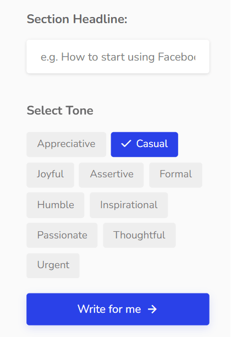The image size is (231, 337).
Task: Select the Thoughtful tone
Action: click(139, 235)
